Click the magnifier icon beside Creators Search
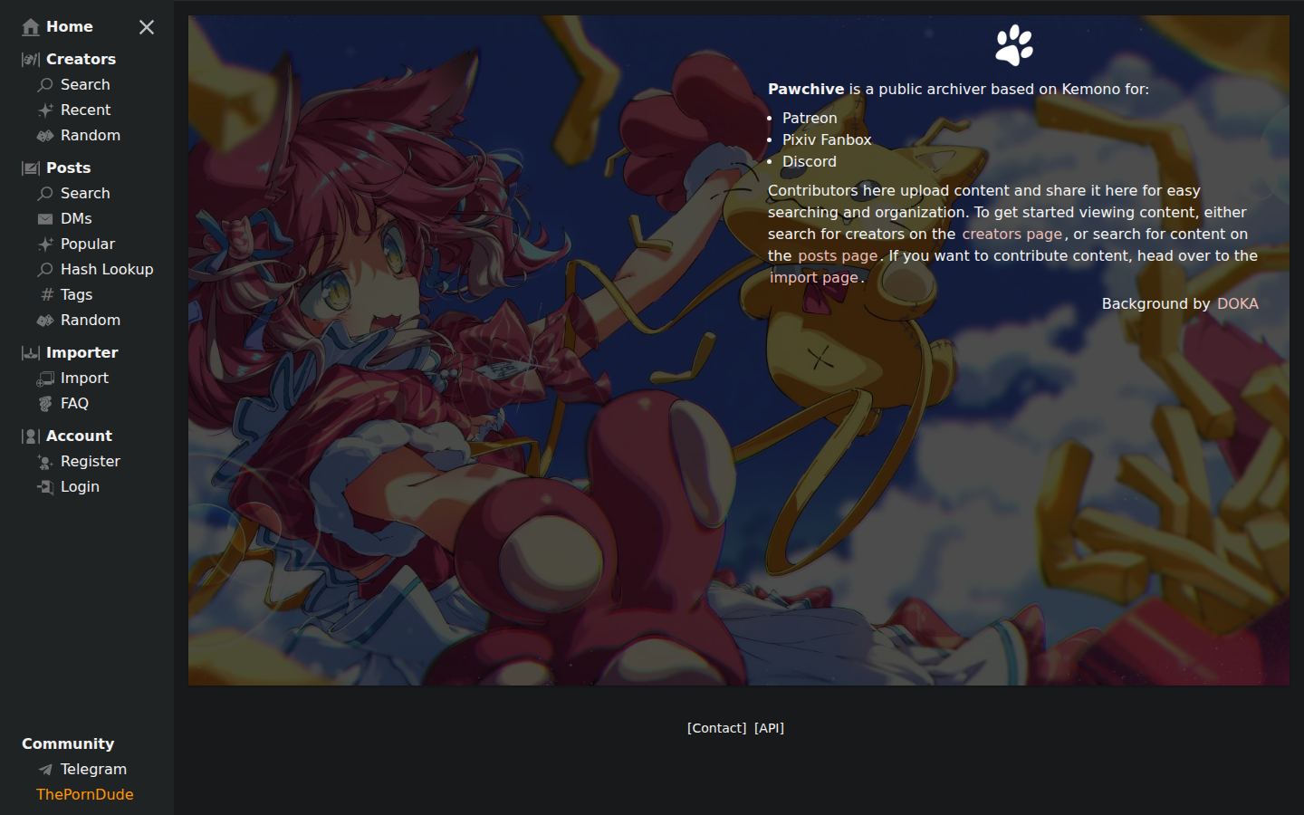 click(x=45, y=85)
